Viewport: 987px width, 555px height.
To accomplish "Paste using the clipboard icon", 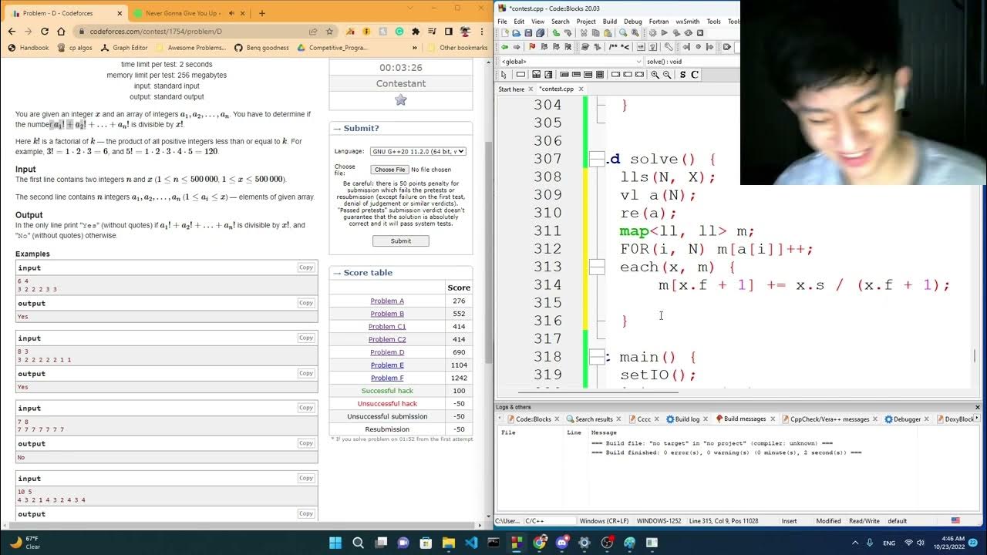I will point(608,33).
